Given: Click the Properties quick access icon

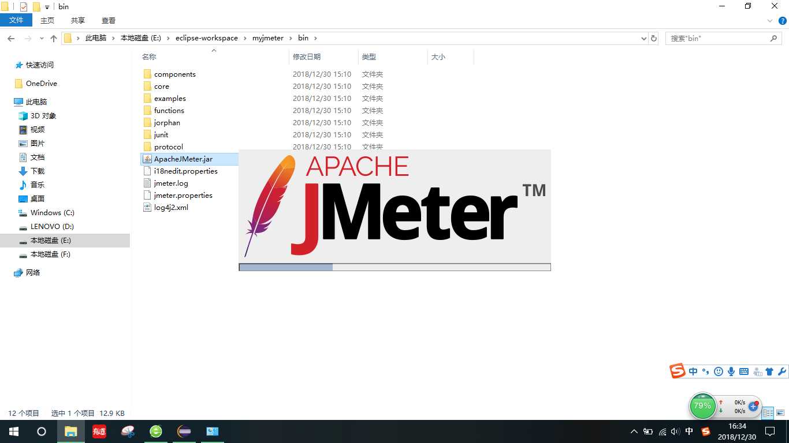Looking at the screenshot, I should 24,7.
